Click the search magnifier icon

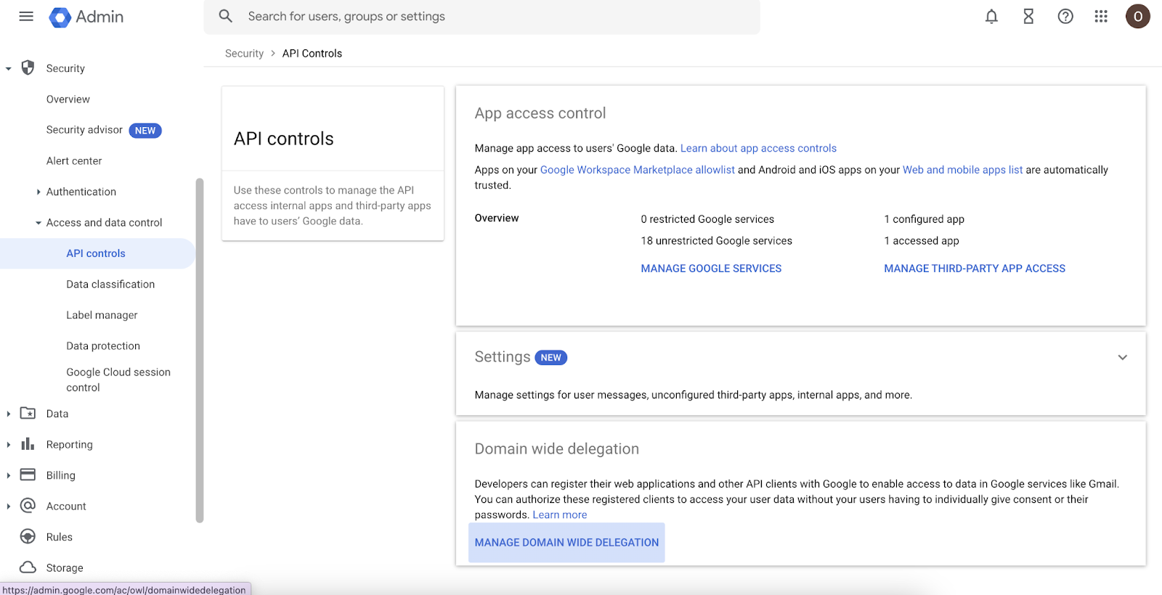[x=226, y=16]
